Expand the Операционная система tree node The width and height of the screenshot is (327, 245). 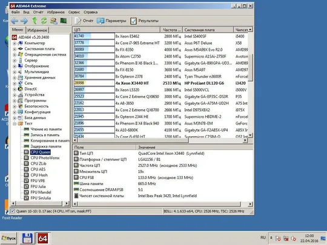tap(15, 55)
